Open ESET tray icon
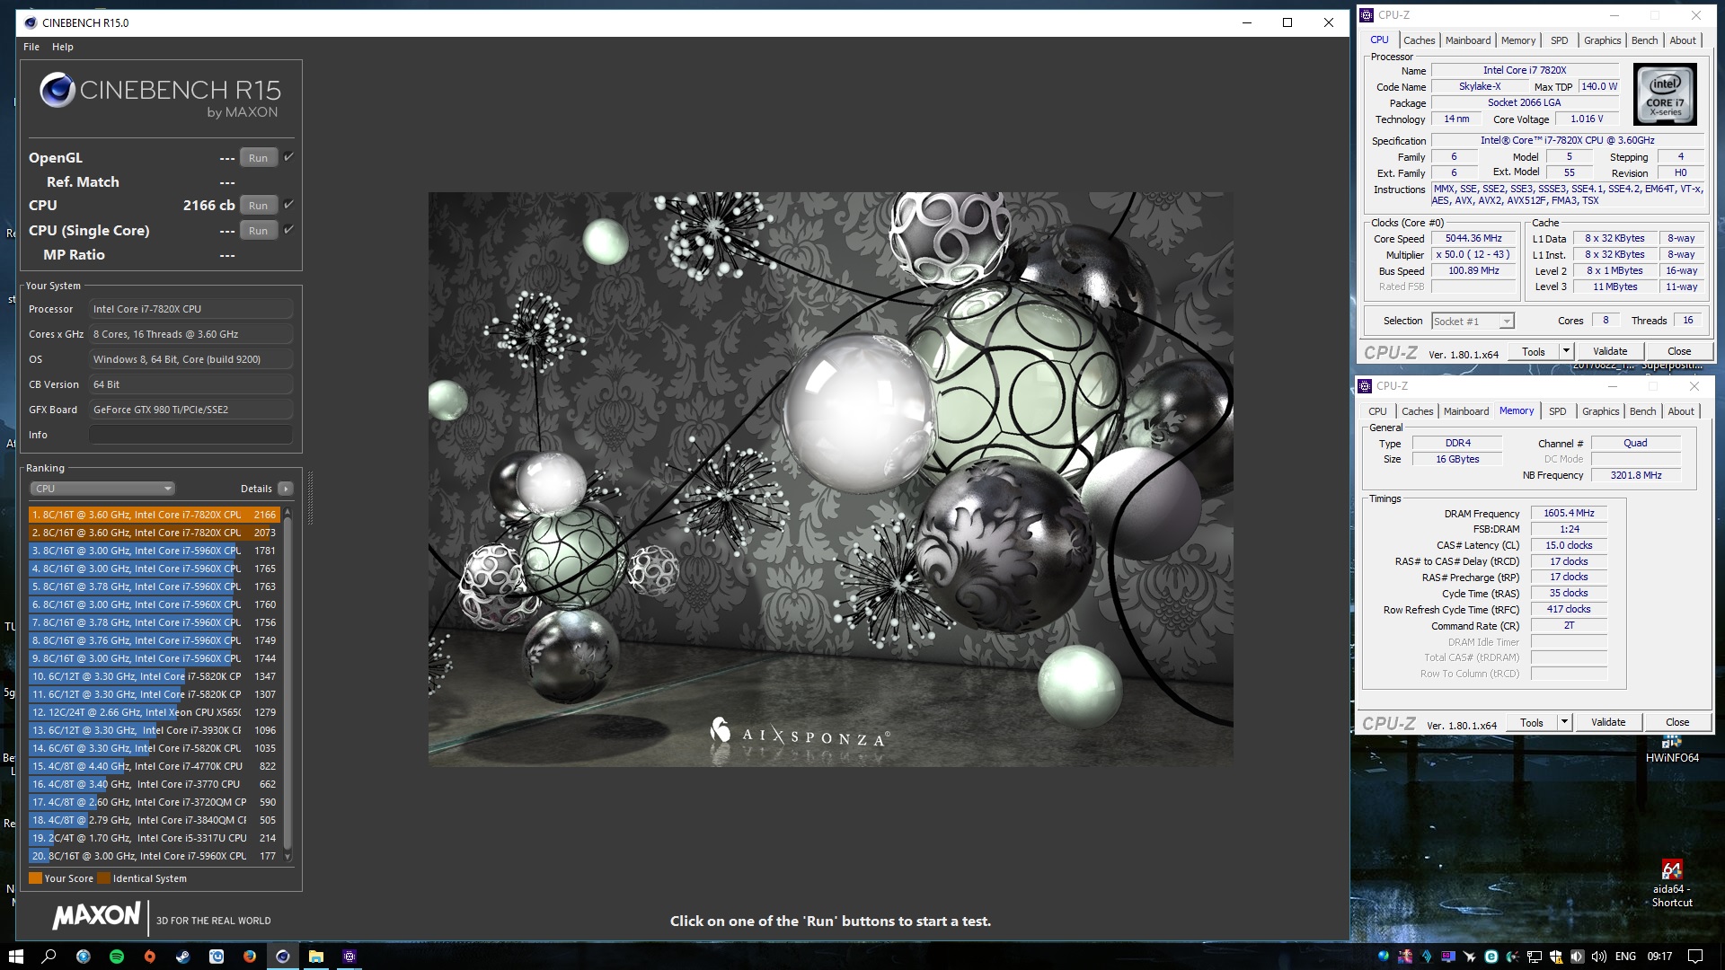The height and width of the screenshot is (970, 1725). click(1491, 957)
